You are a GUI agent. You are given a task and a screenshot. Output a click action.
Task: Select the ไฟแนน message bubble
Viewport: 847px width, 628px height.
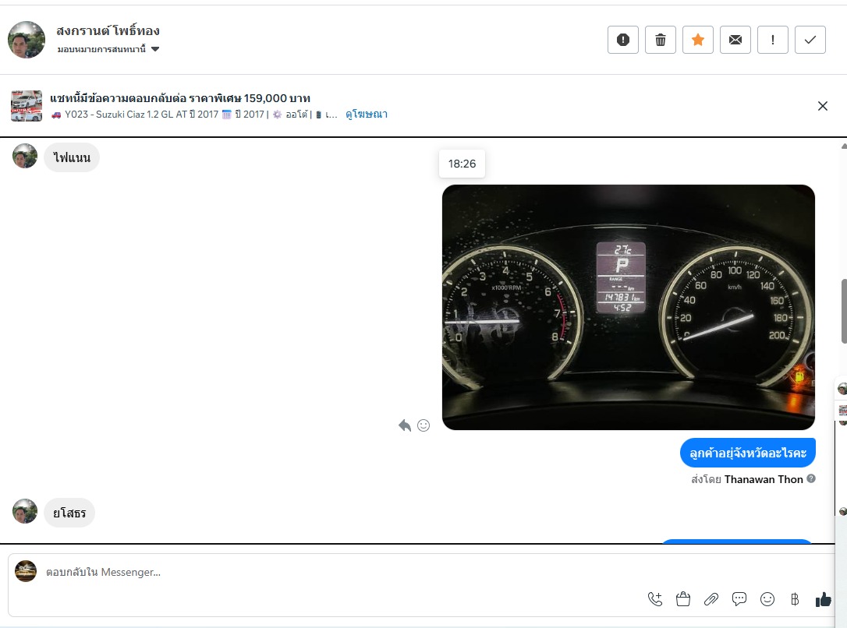(x=71, y=157)
